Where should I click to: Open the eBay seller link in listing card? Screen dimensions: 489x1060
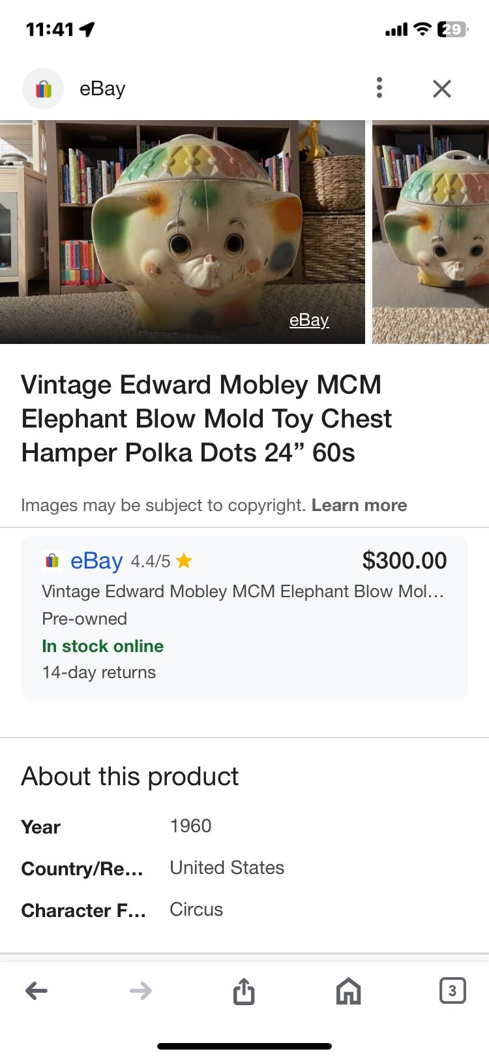[96, 561]
